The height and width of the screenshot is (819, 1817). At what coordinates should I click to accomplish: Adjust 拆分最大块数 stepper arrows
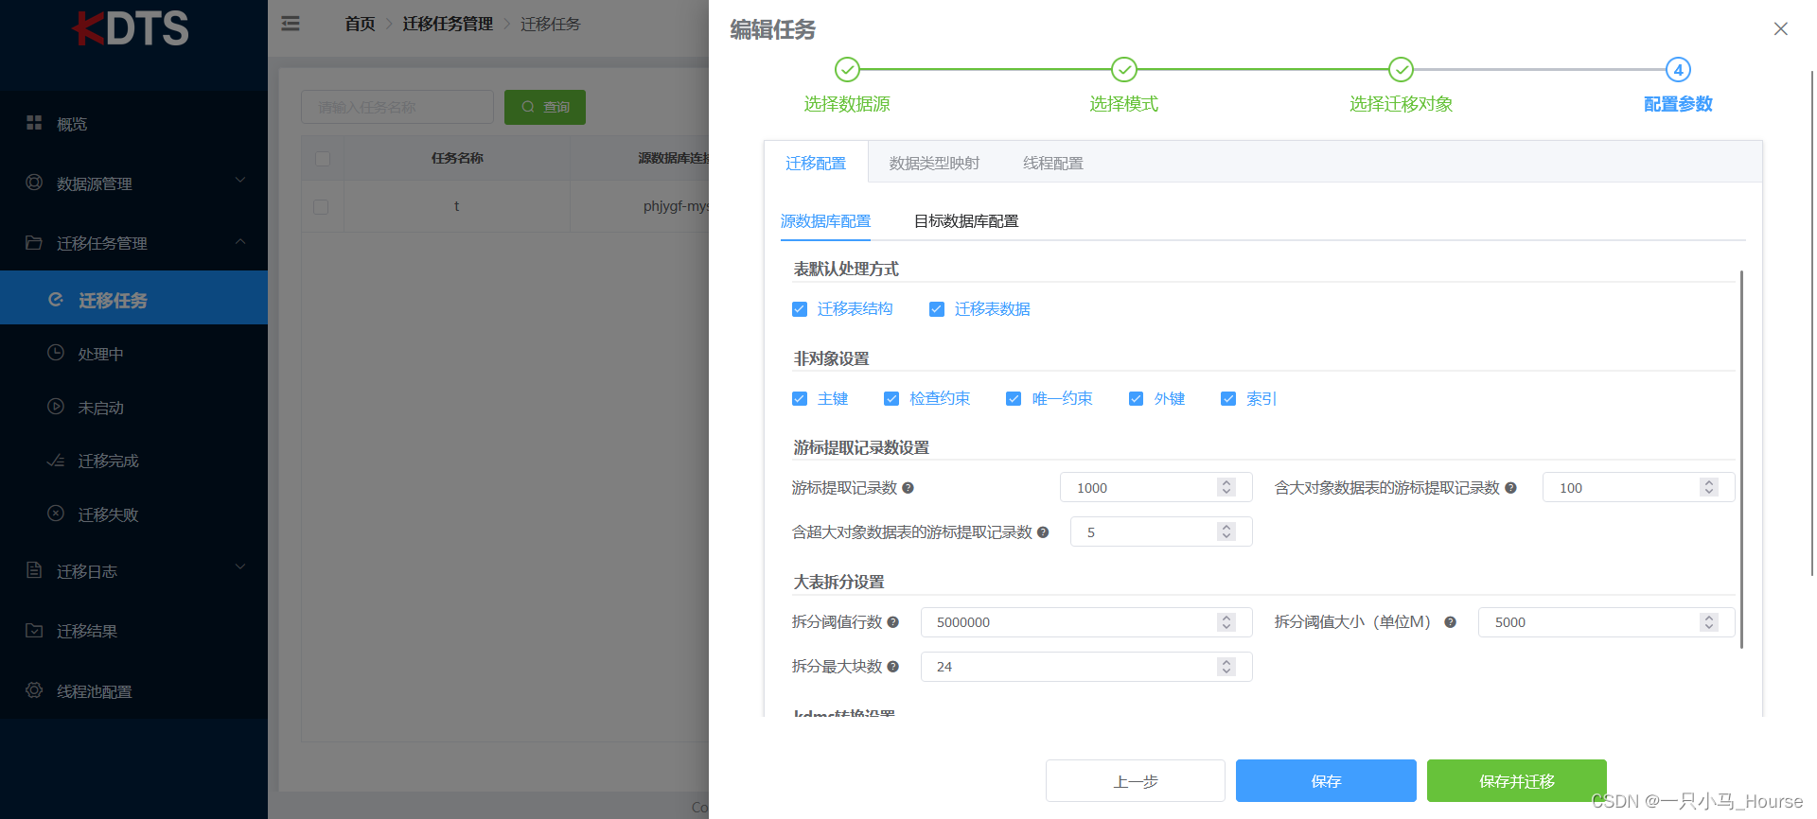coord(1226,666)
